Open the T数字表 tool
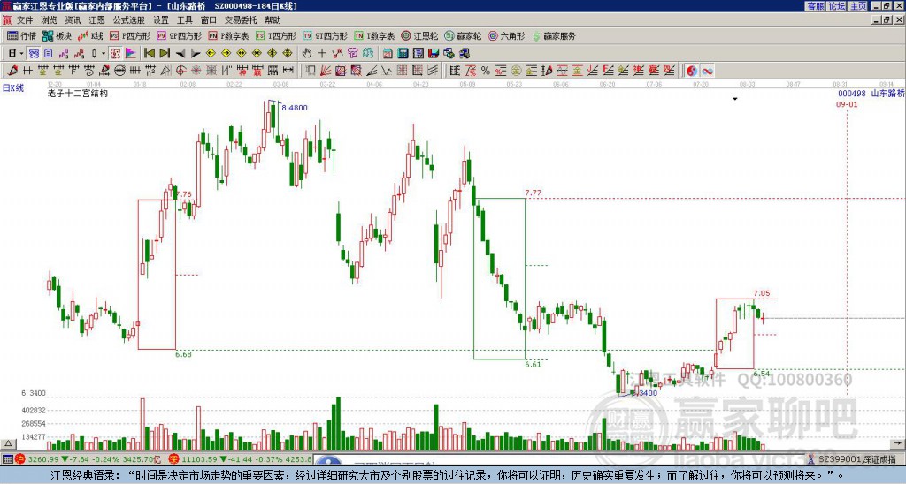This screenshot has height=484, width=906. (374, 35)
